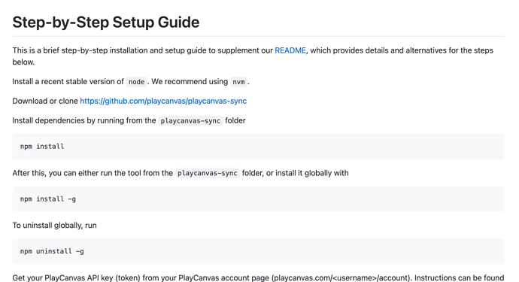Click the "npm install -g" code block
519x282 pixels.
pos(258,199)
